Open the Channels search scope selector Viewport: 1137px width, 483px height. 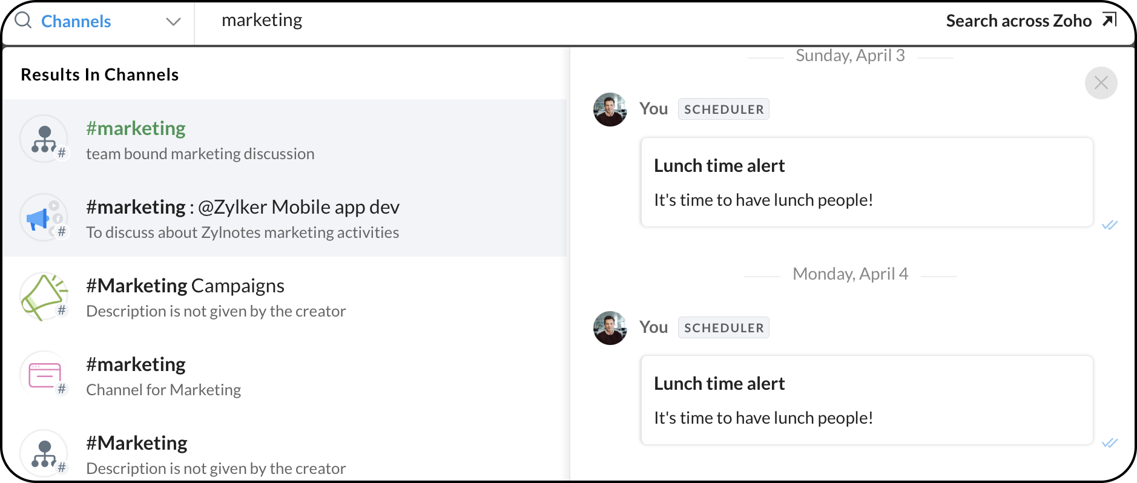[76, 22]
